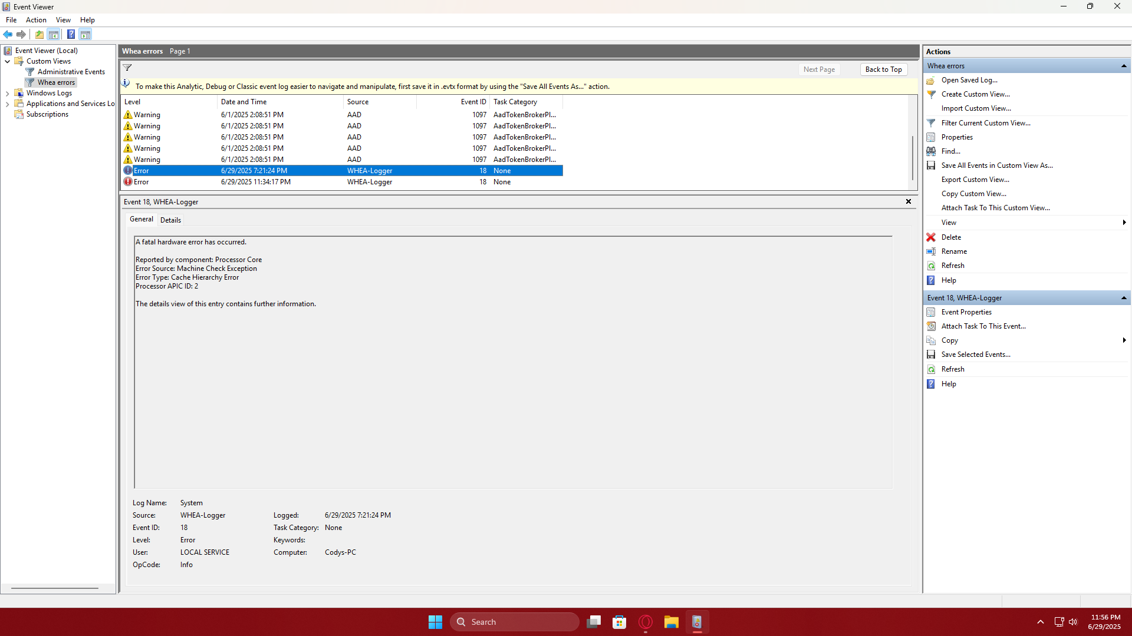Select Event Viewer (Local) root node
The height and width of the screenshot is (636, 1132).
click(x=47, y=51)
